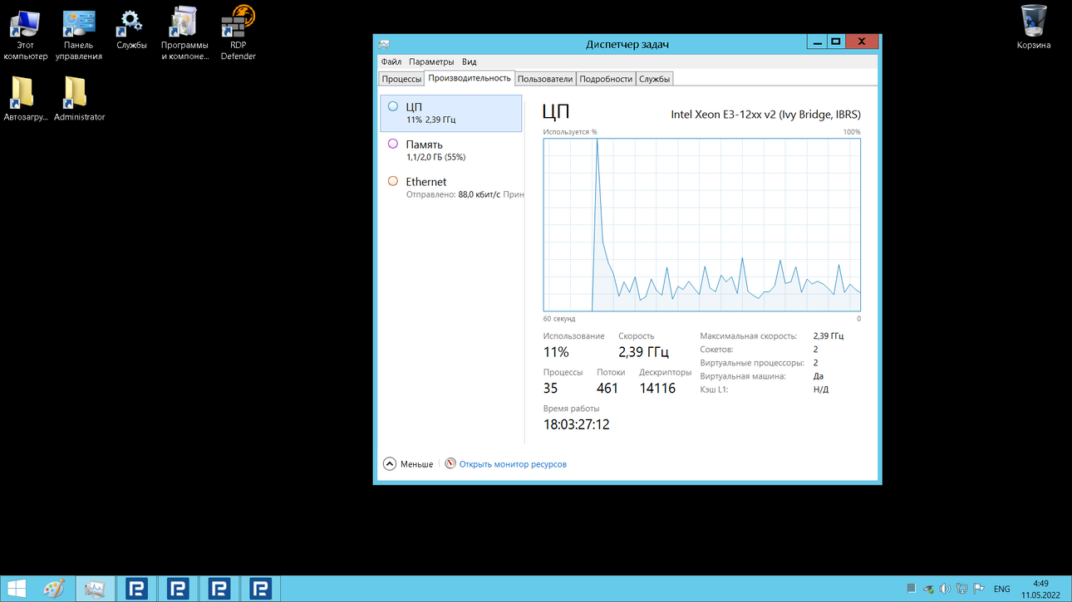Click the Кэш L1 label
This screenshot has height=602, width=1072.
[x=715, y=389]
